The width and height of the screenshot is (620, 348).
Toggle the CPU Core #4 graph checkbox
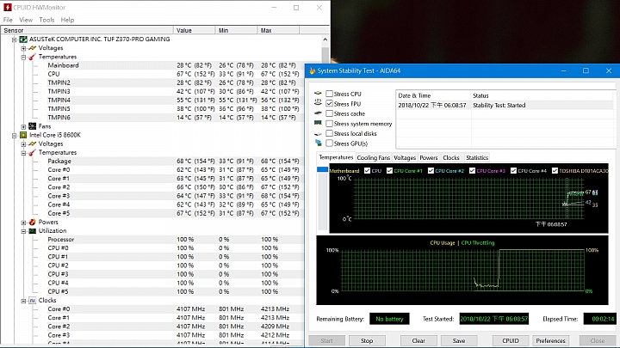pos(513,170)
